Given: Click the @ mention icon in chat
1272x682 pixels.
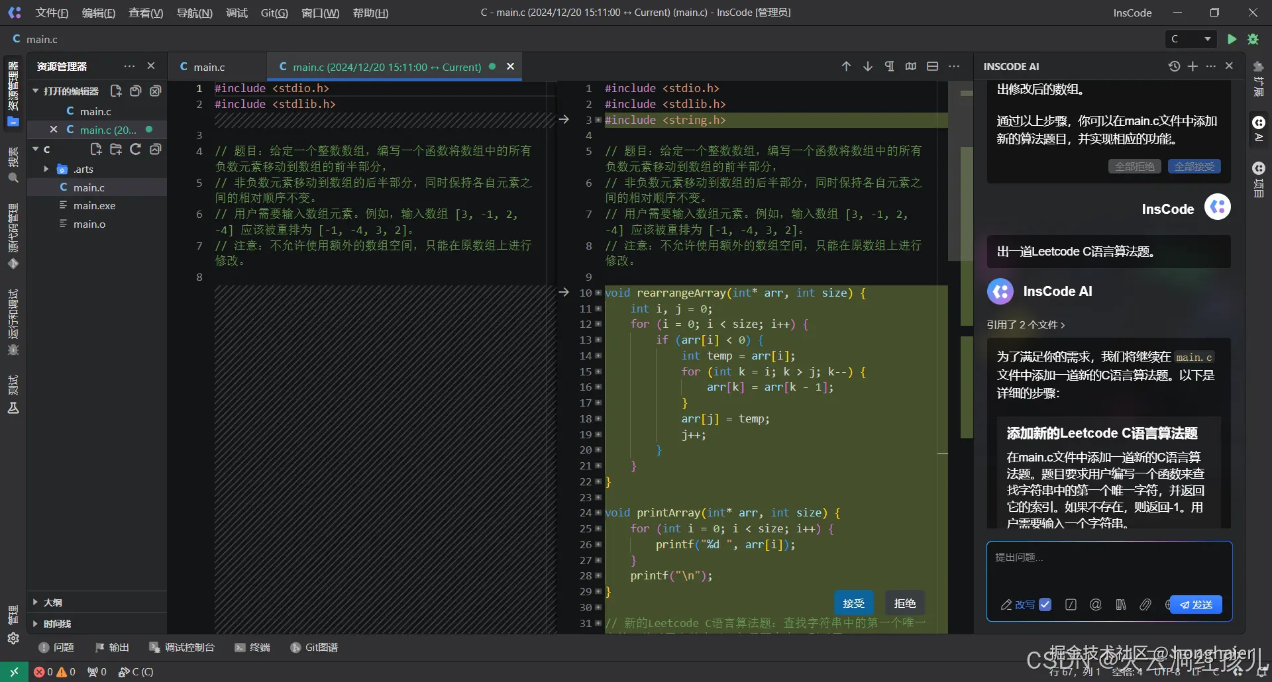Looking at the screenshot, I should click(1096, 605).
